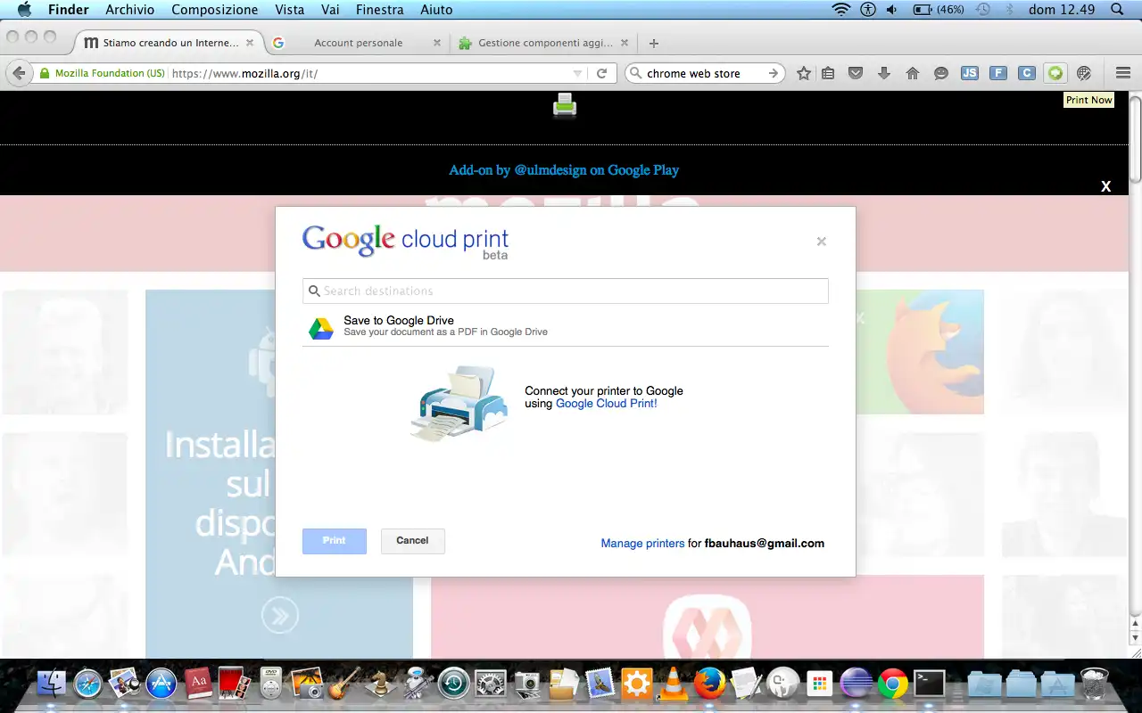Open the Composizione menu
Image resolution: width=1142 pixels, height=713 pixels.
[214, 10]
